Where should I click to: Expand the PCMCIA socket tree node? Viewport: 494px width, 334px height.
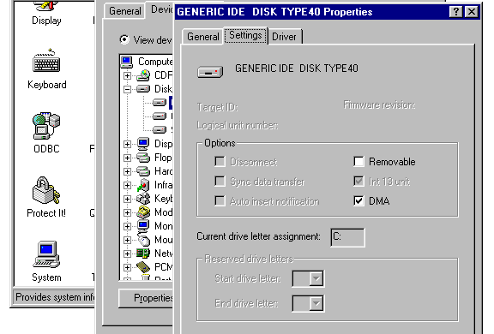(x=127, y=267)
